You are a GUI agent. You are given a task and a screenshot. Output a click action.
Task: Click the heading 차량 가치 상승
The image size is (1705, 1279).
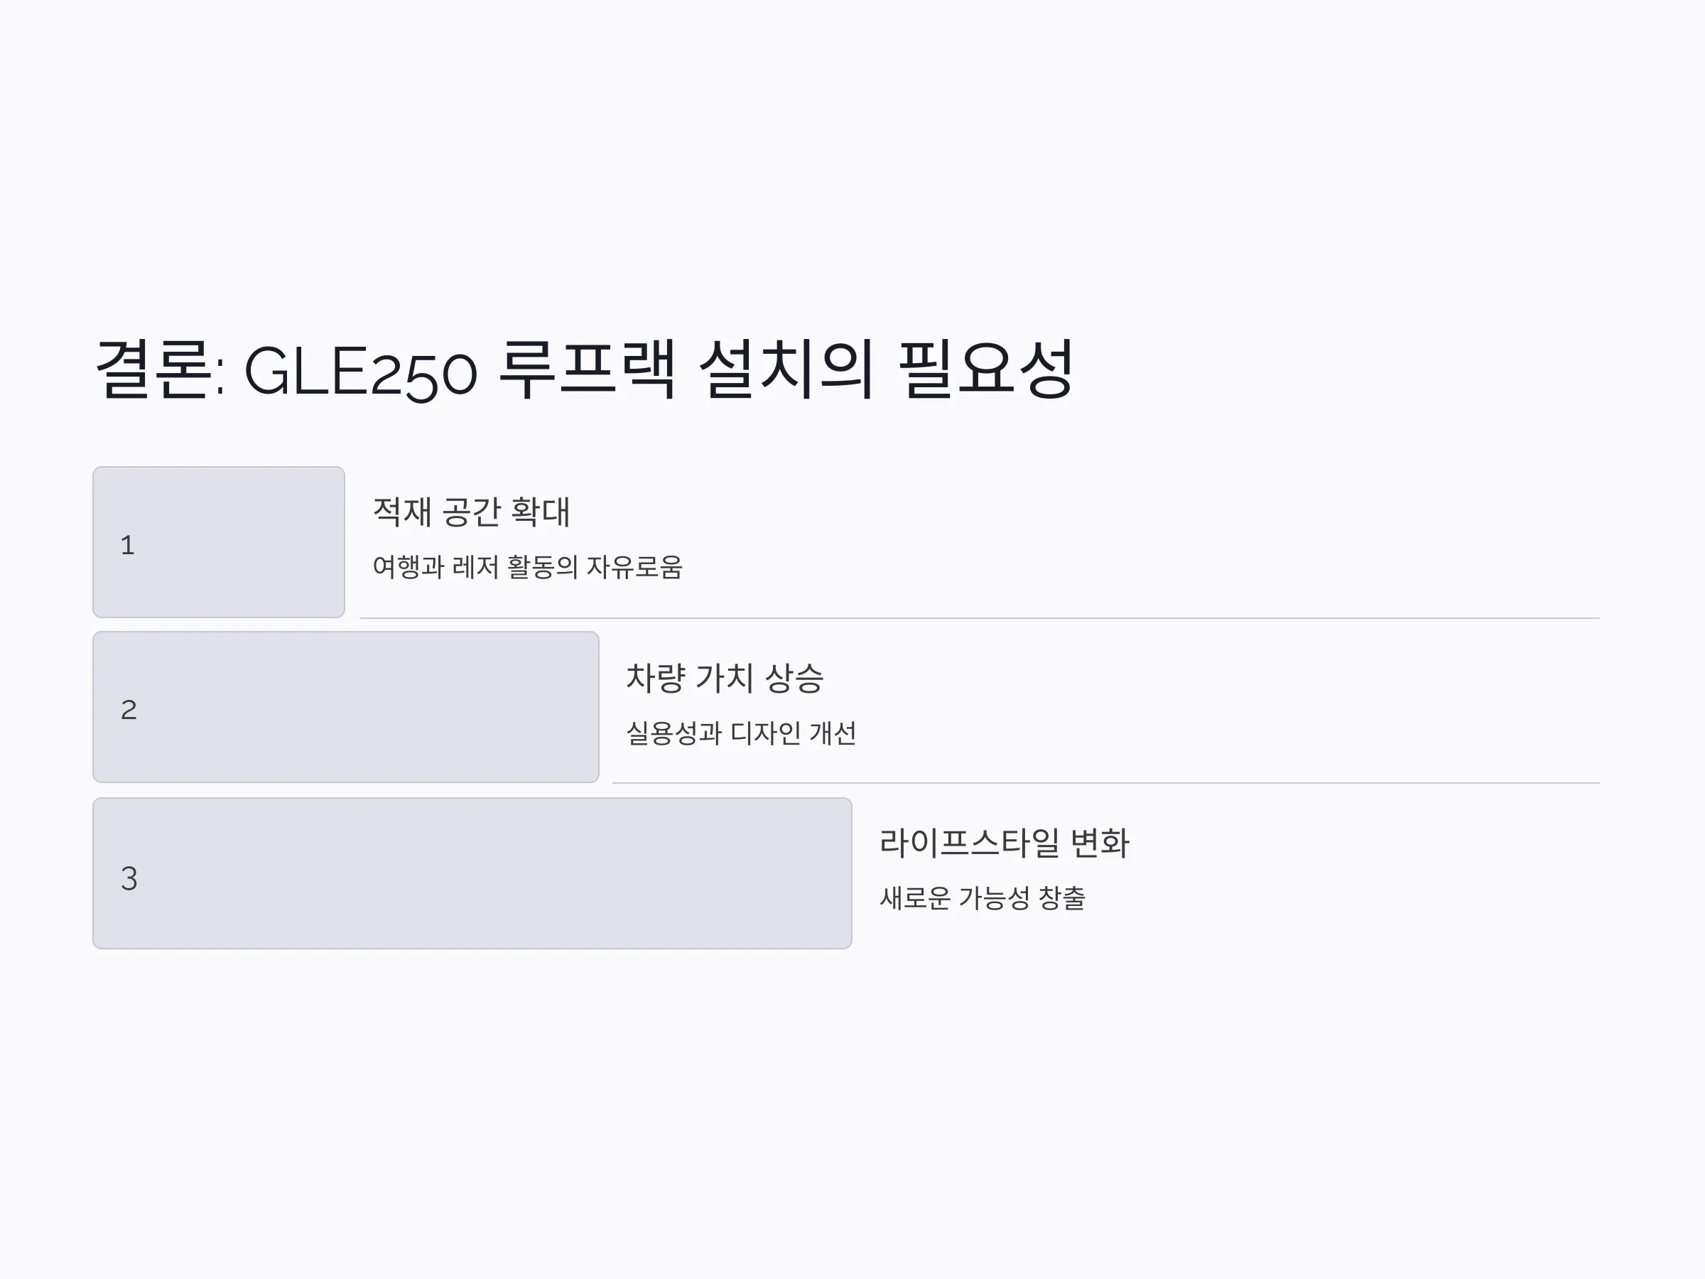click(725, 678)
